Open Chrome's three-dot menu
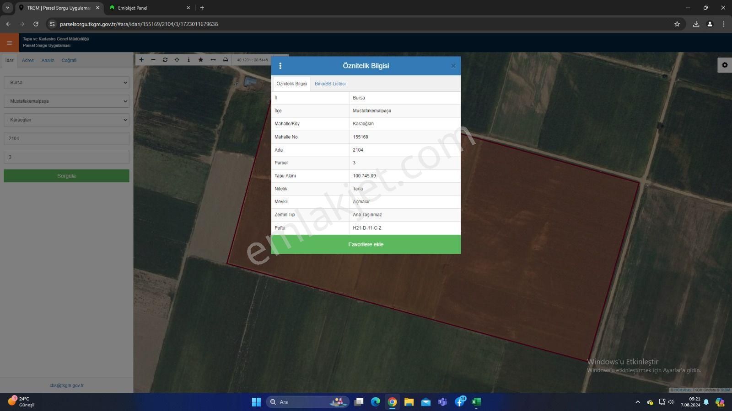The image size is (732, 411). pos(723,24)
